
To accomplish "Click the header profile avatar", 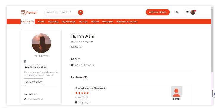I will tap(193, 12).
